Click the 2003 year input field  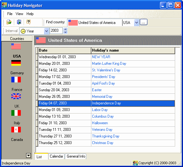coord(56,31)
